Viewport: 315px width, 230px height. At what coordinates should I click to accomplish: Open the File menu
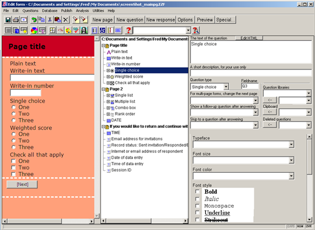[x=6, y=11]
